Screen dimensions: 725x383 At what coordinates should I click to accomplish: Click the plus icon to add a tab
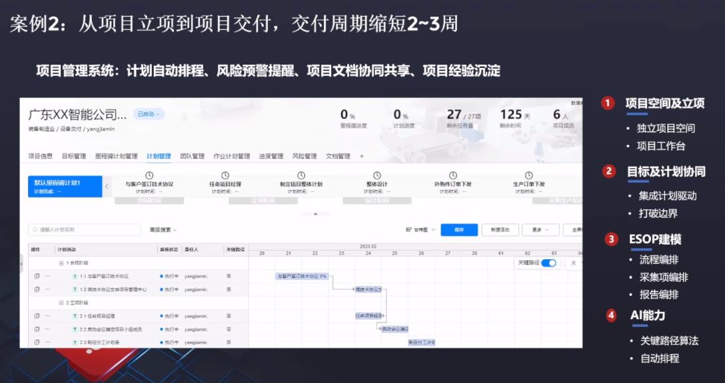(x=362, y=156)
